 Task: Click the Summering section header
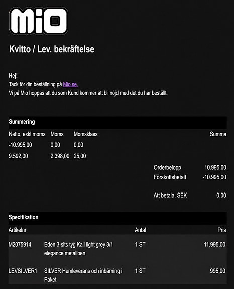(118, 122)
